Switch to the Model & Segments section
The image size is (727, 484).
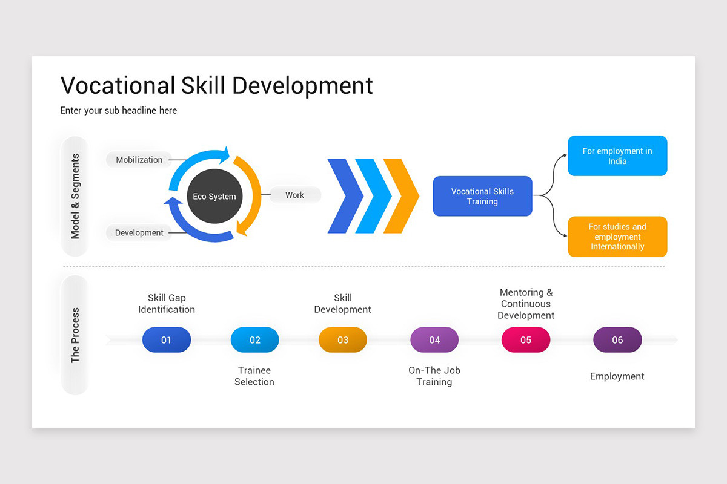click(75, 195)
